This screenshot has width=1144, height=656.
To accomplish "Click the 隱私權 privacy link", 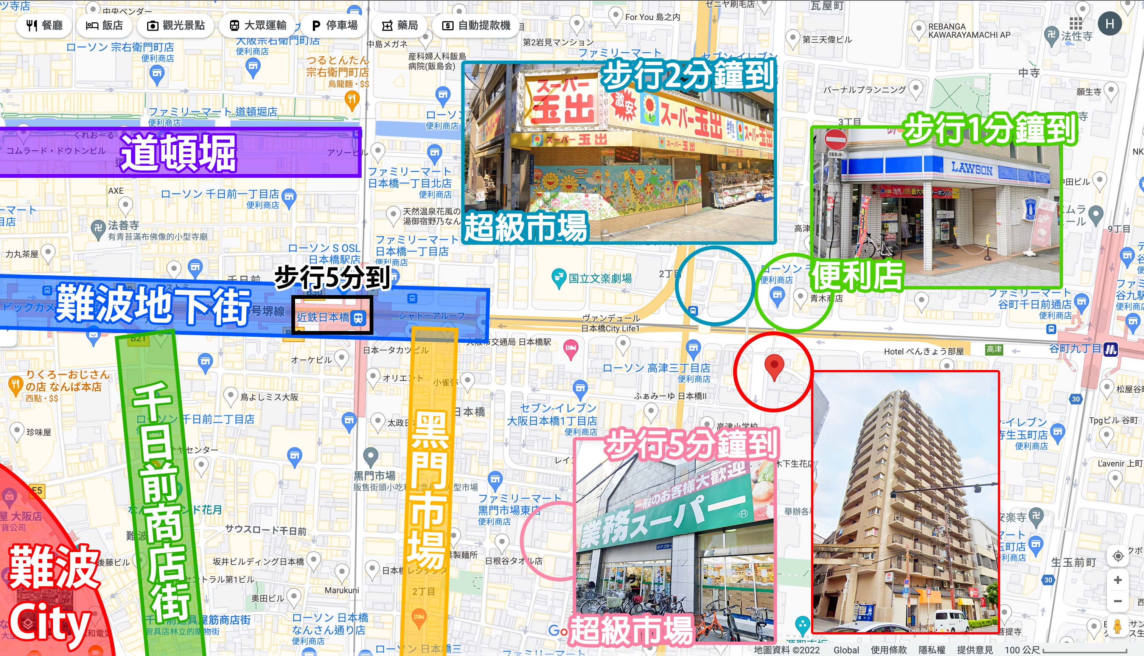I will (x=932, y=650).
